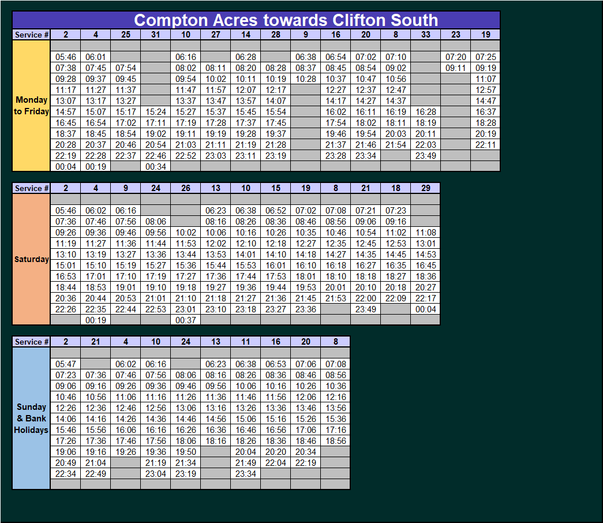Click service 11 header in Sunday table
Image resolution: width=603 pixels, height=523 pixels.
coord(246,342)
